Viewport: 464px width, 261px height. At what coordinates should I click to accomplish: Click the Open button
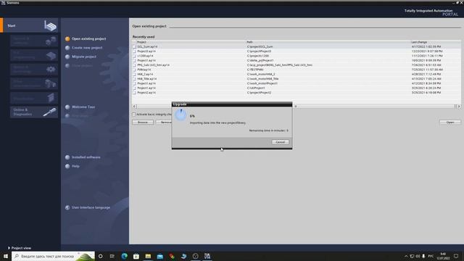pyautogui.click(x=450, y=123)
